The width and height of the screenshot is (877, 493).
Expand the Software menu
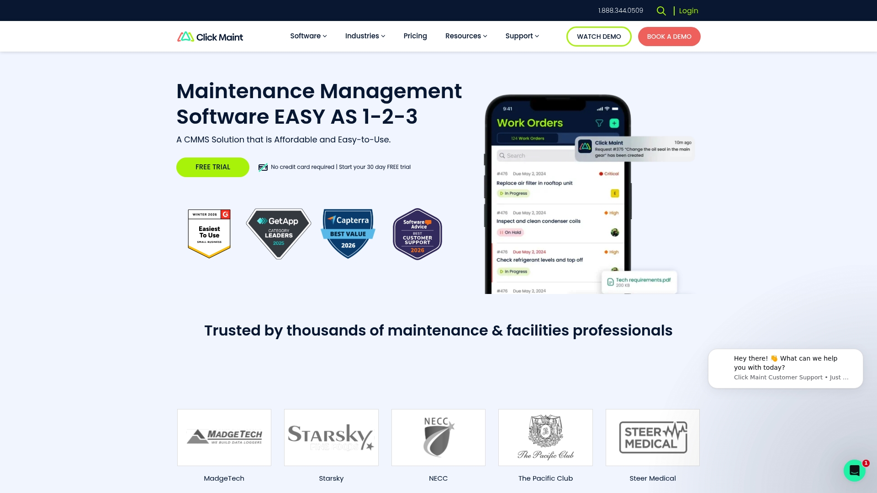point(308,36)
